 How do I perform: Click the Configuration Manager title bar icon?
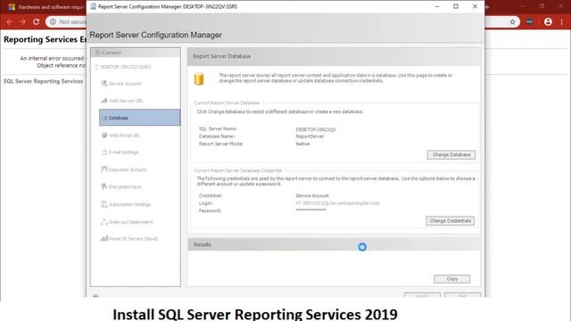pos(93,6)
